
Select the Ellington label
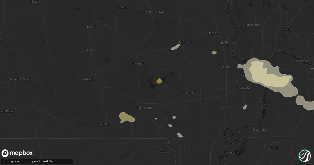90,50
